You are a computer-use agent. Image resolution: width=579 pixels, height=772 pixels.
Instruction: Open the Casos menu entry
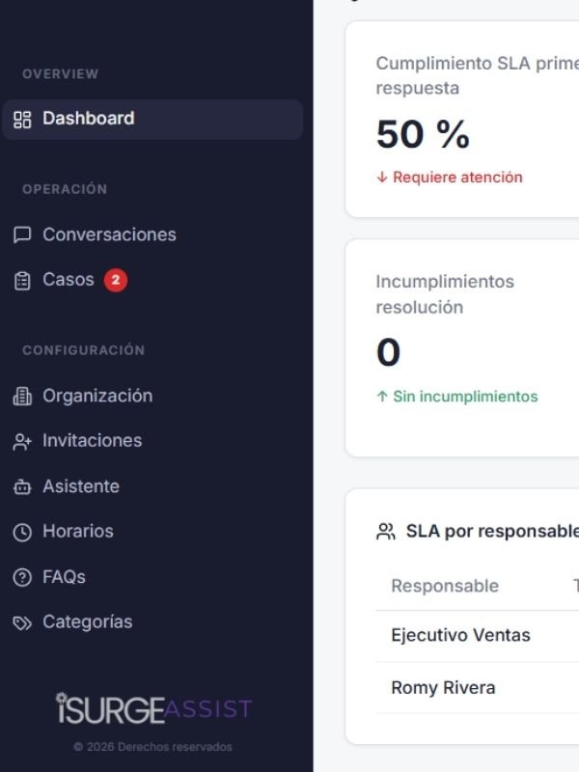[x=69, y=280]
